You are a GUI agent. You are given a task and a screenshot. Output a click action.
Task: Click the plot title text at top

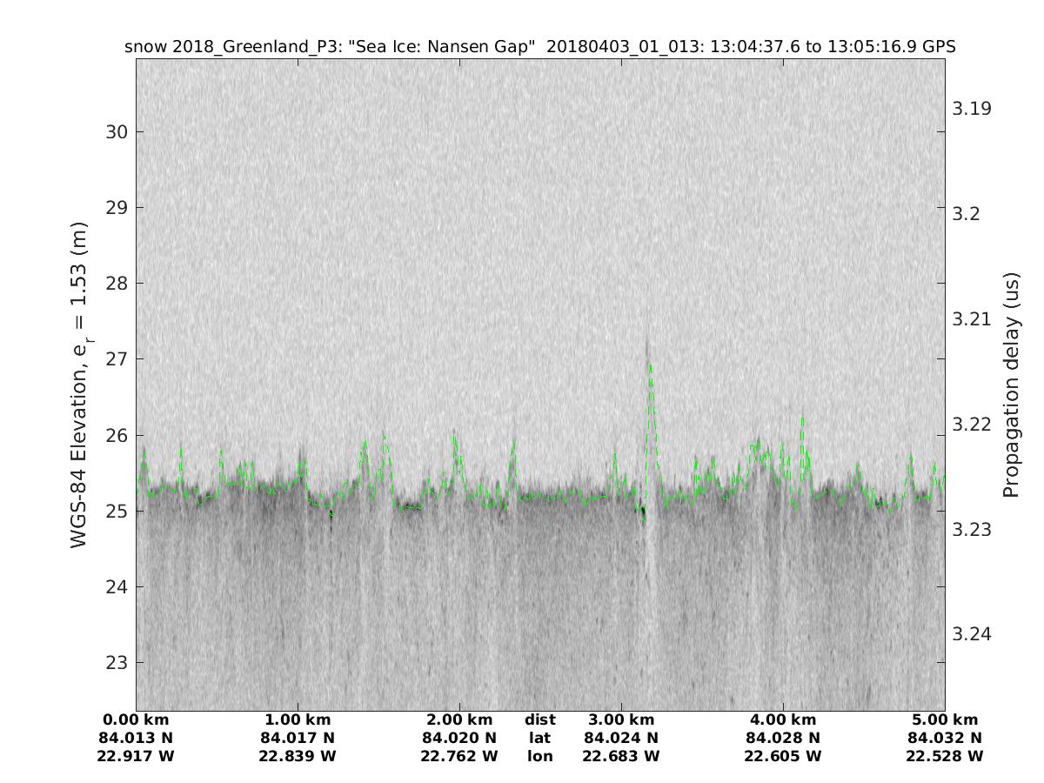pos(540,47)
